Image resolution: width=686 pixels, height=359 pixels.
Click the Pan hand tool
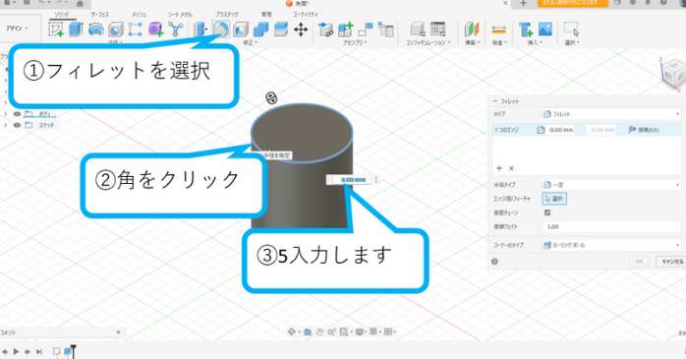coord(319,331)
